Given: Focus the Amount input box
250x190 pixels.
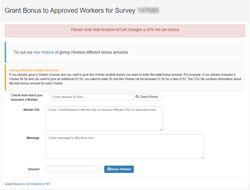Looking at the screenshot, I should tap(73, 169).
